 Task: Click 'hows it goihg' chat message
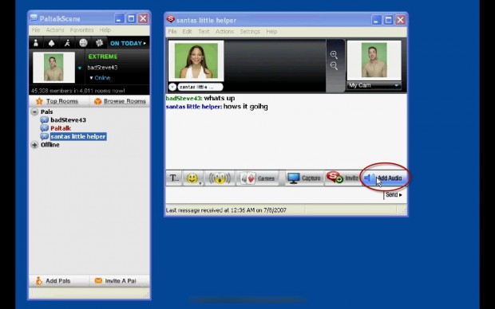point(246,107)
